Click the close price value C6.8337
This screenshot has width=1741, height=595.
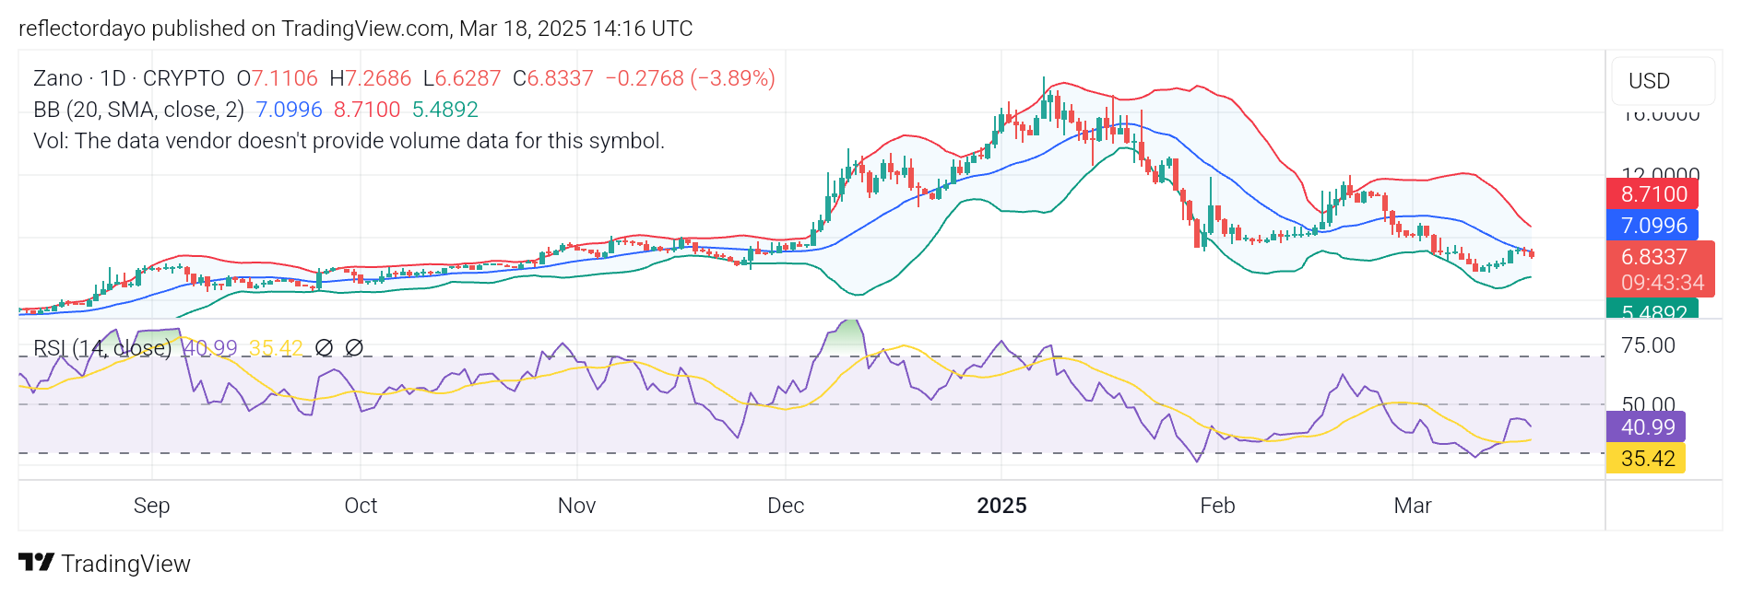click(553, 78)
